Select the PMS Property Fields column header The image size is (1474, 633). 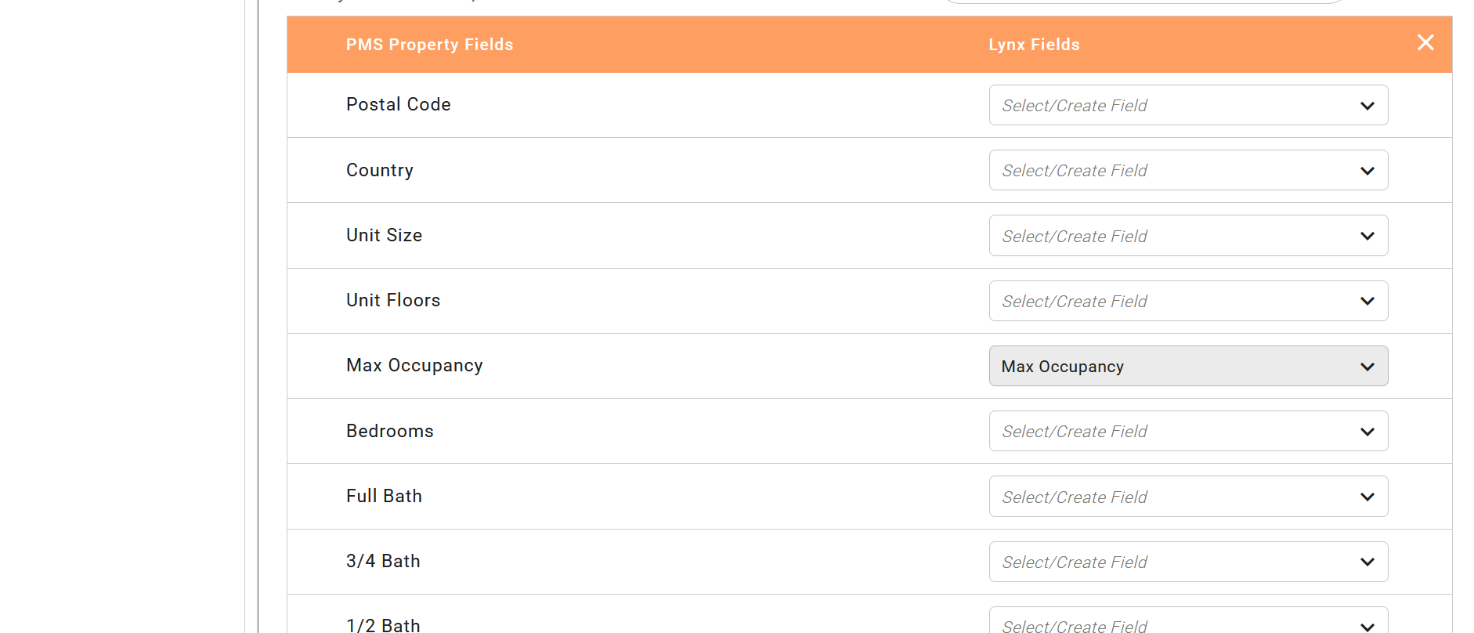pos(429,45)
